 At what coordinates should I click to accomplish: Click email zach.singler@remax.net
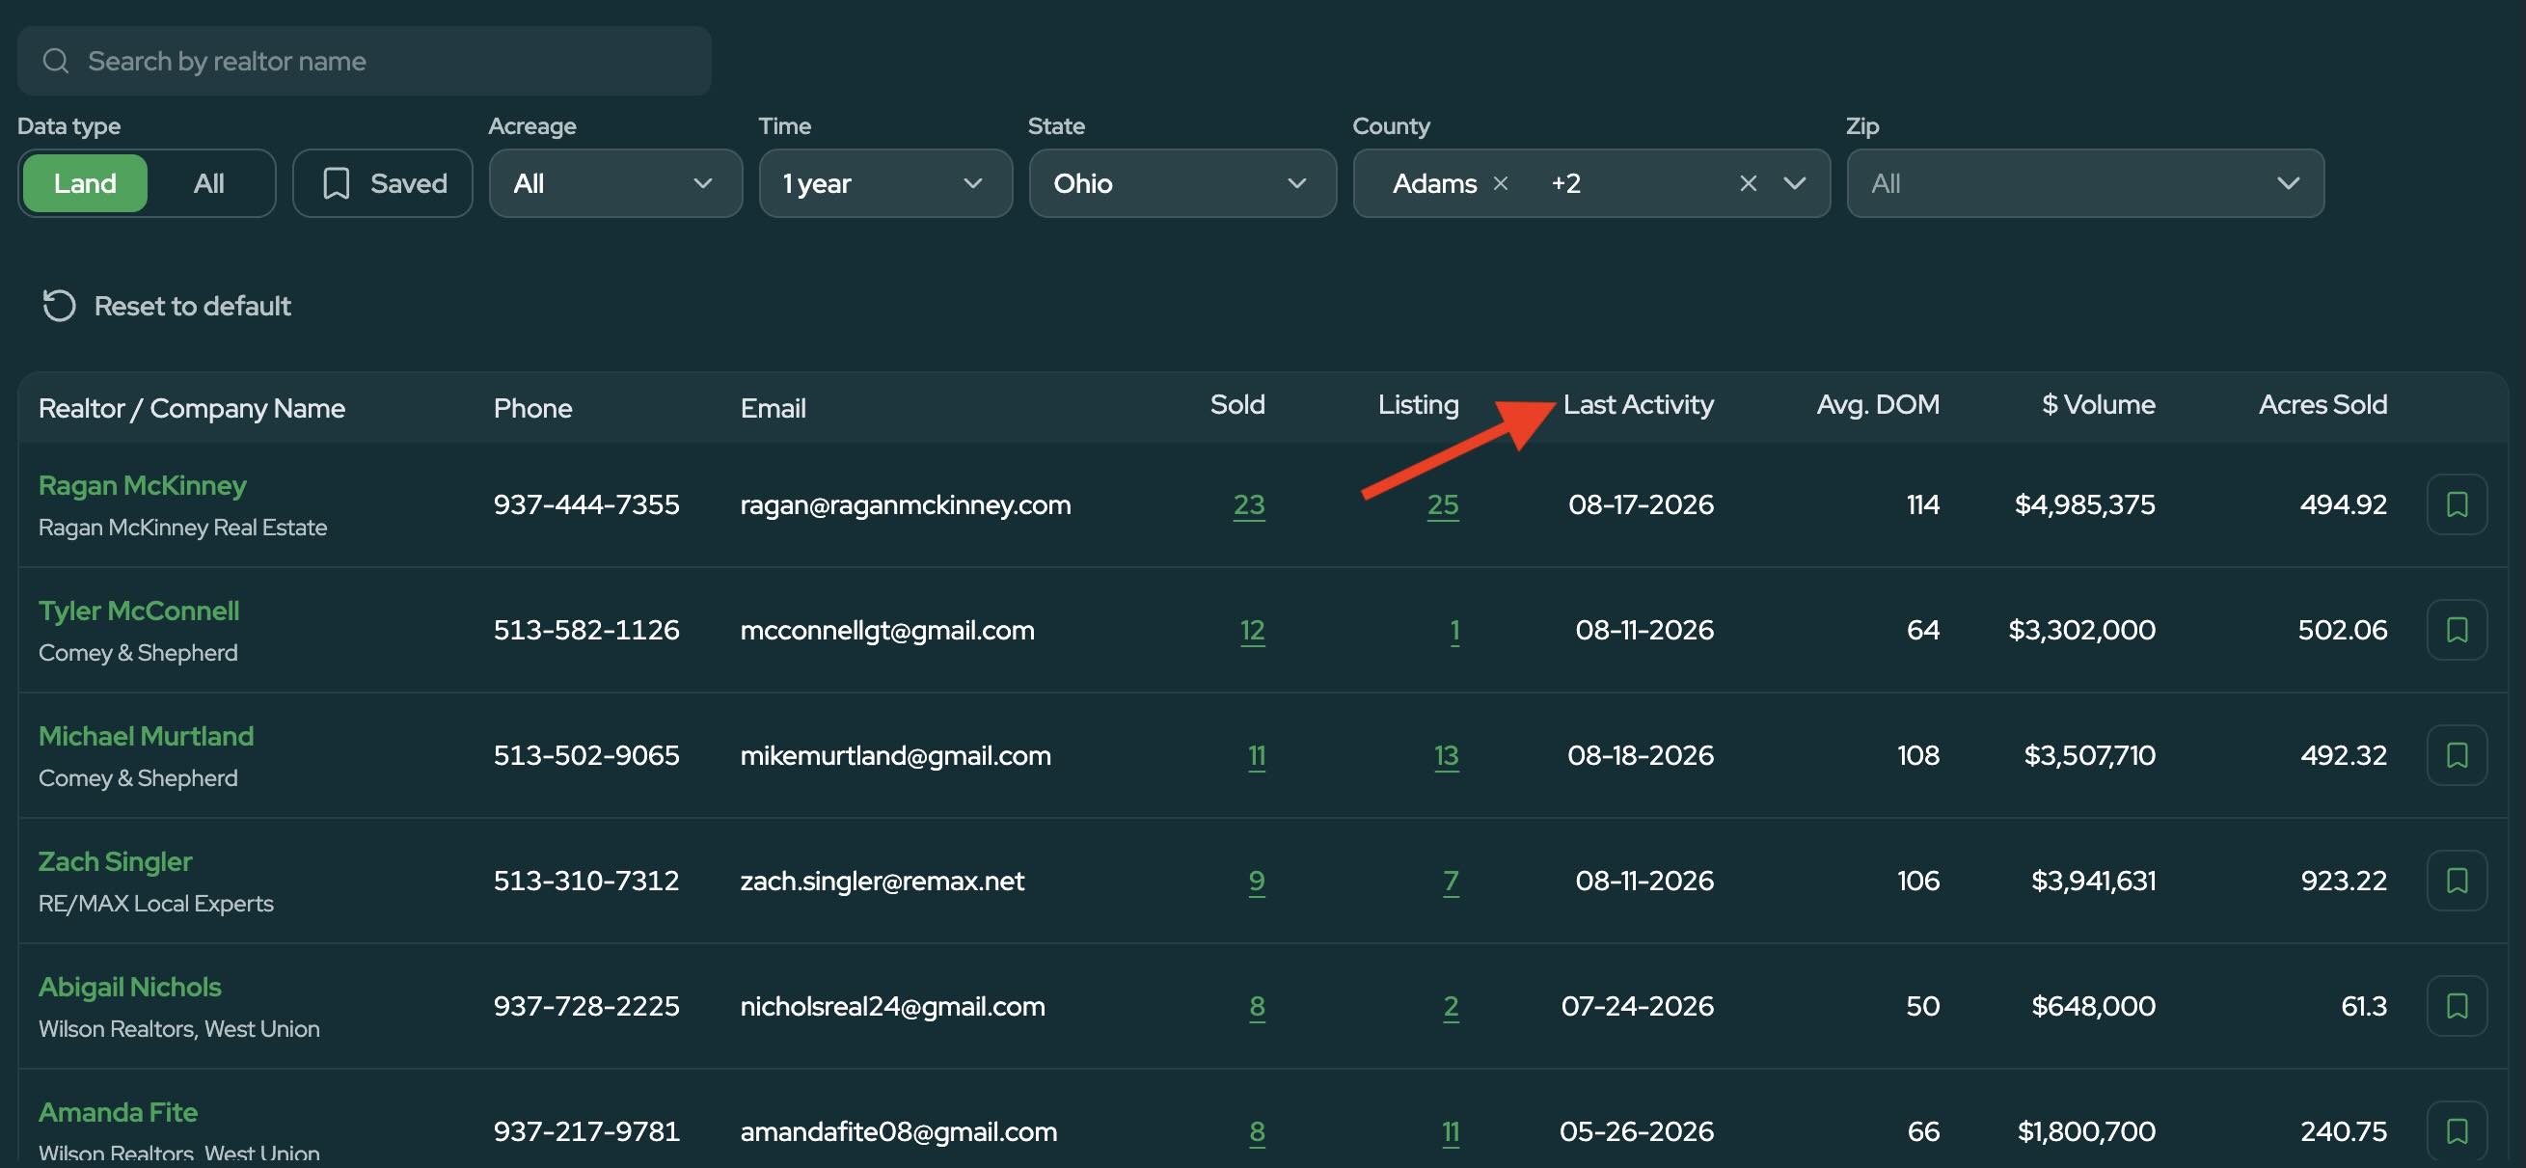pos(882,882)
